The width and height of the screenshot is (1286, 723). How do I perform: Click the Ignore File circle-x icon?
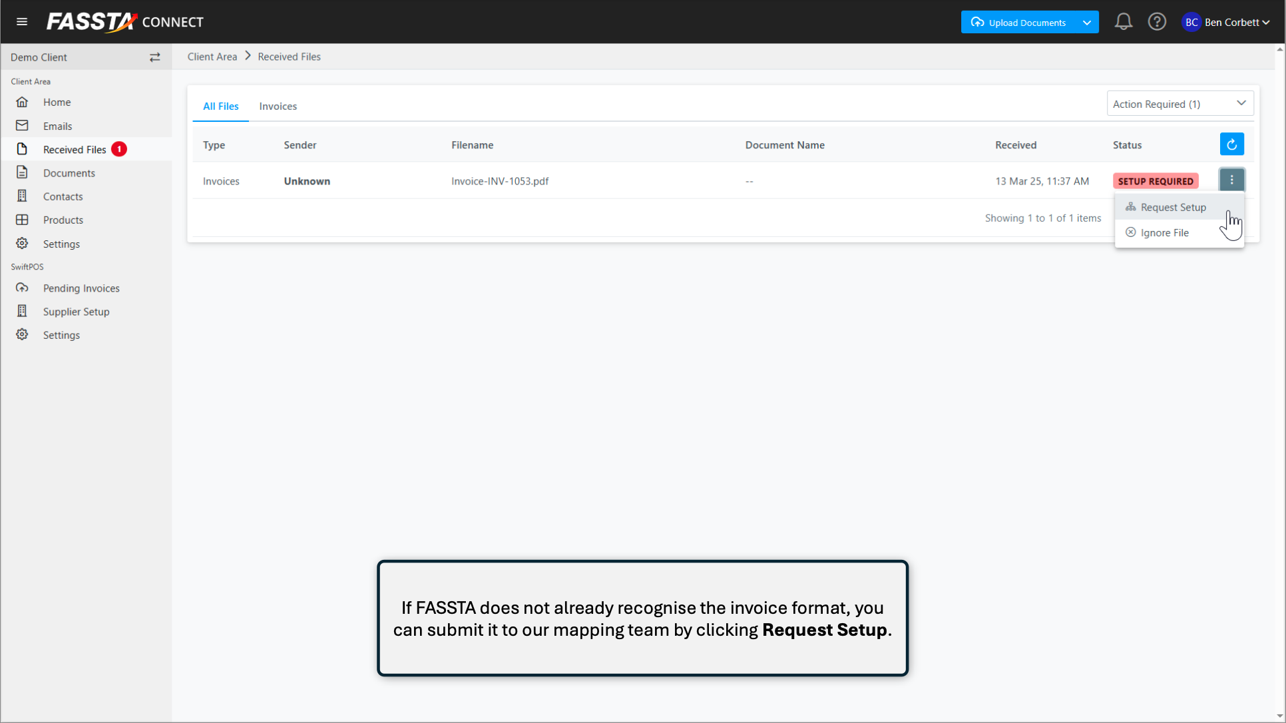pyautogui.click(x=1130, y=232)
